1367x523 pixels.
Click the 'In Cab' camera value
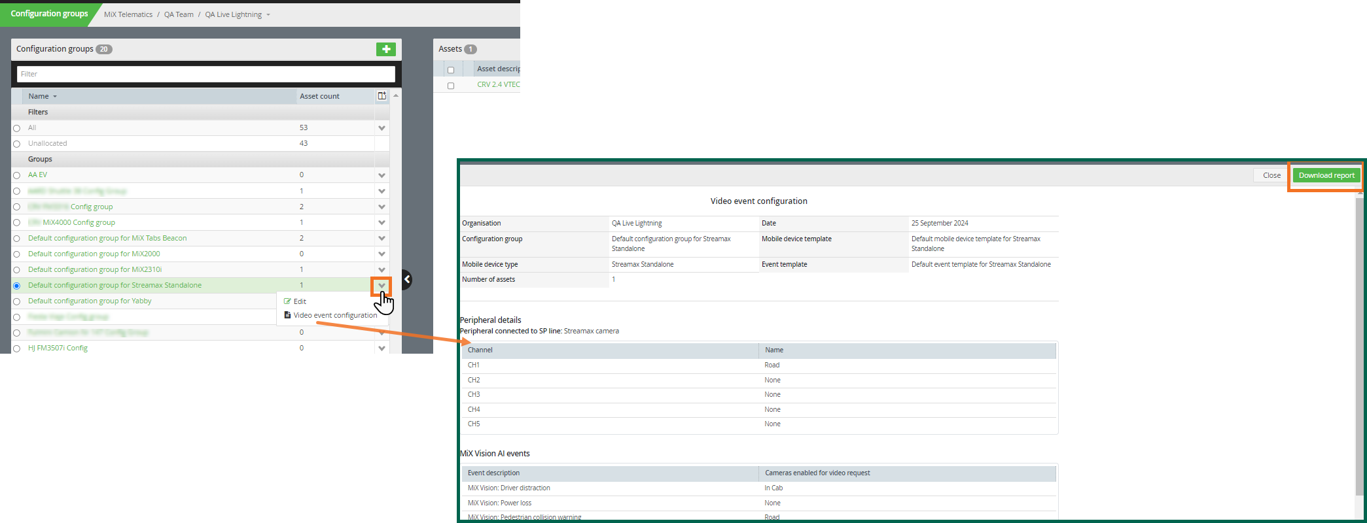click(x=773, y=488)
